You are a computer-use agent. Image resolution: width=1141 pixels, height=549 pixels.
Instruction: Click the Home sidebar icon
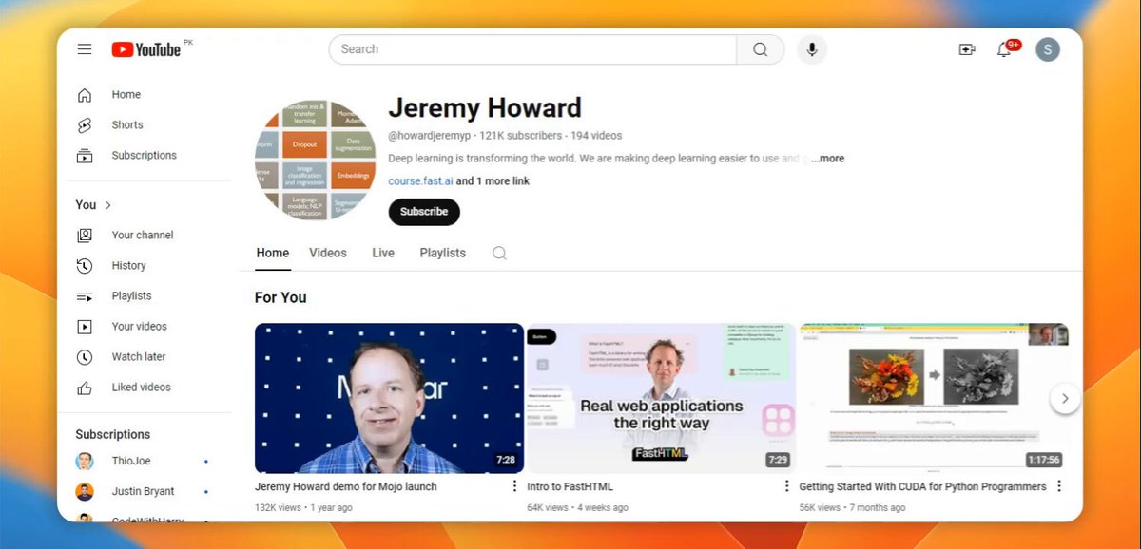coord(85,95)
